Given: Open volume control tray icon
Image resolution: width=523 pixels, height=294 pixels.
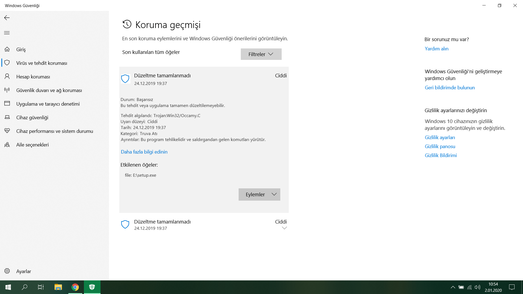Looking at the screenshot, I should (x=478, y=287).
